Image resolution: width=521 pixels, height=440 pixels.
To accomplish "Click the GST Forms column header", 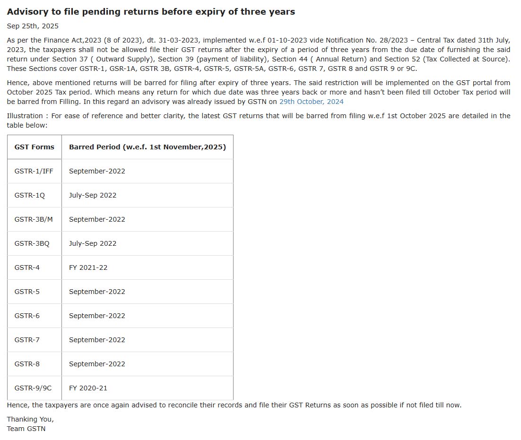I will coord(35,147).
